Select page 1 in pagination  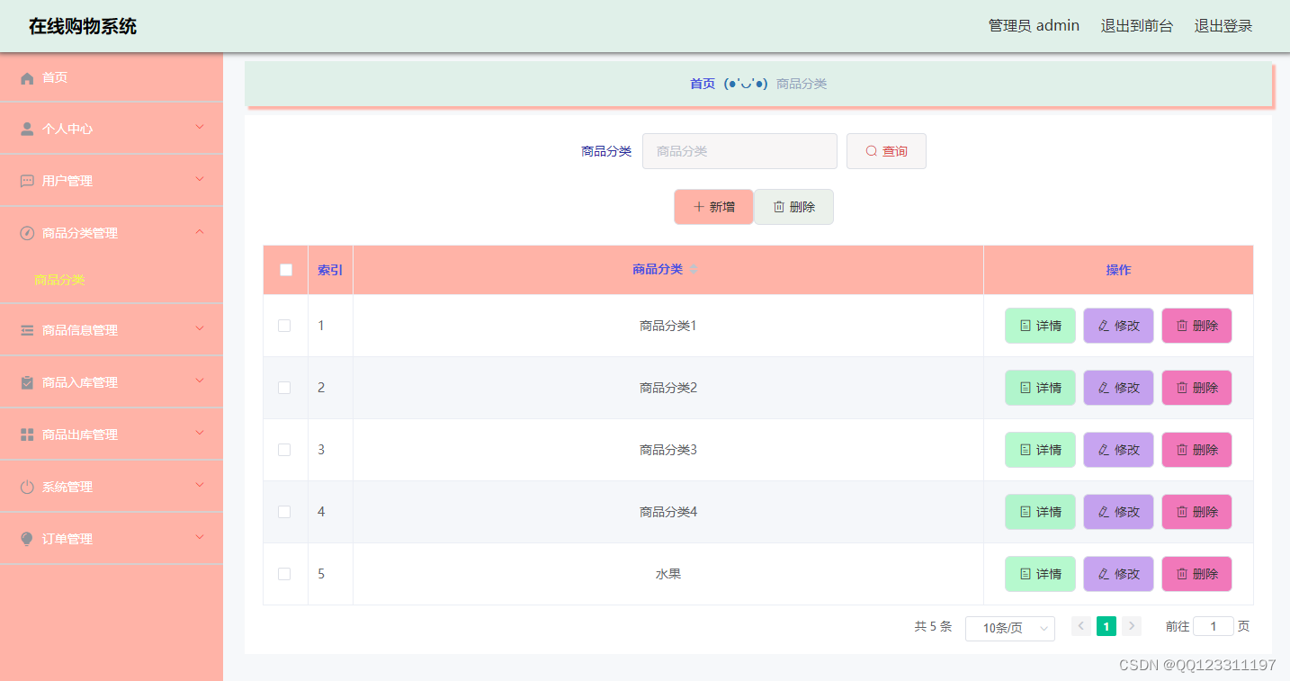1106,626
